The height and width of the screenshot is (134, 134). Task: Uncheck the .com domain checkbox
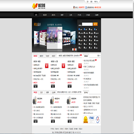[79, 29]
